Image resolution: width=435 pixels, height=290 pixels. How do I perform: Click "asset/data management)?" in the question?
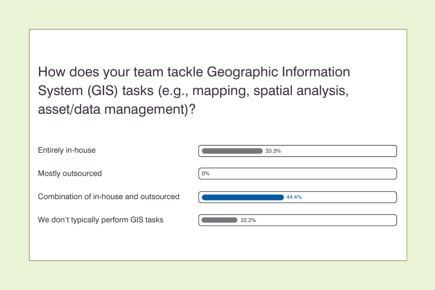116,110
